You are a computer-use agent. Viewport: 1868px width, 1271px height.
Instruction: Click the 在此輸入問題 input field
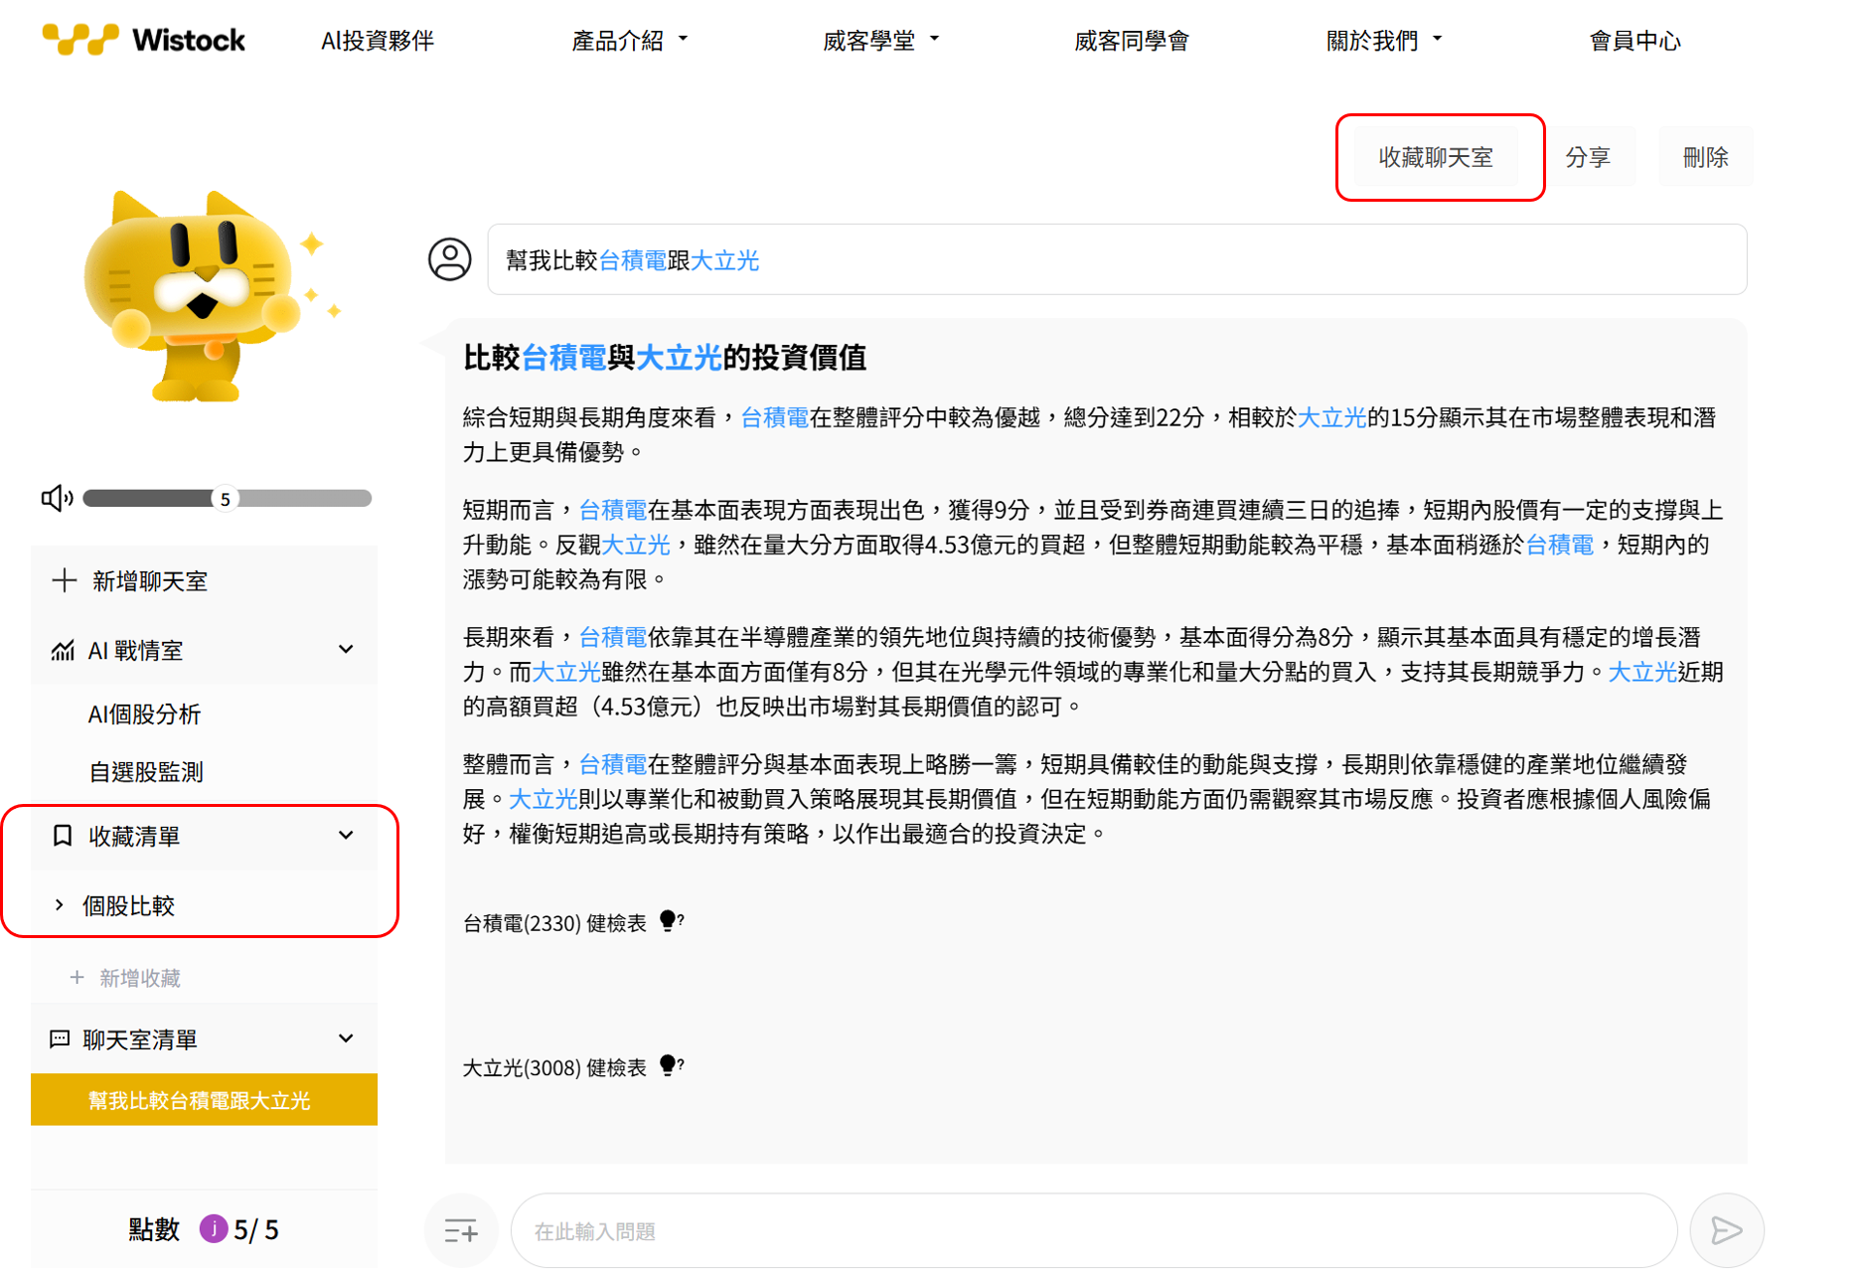click(1093, 1231)
